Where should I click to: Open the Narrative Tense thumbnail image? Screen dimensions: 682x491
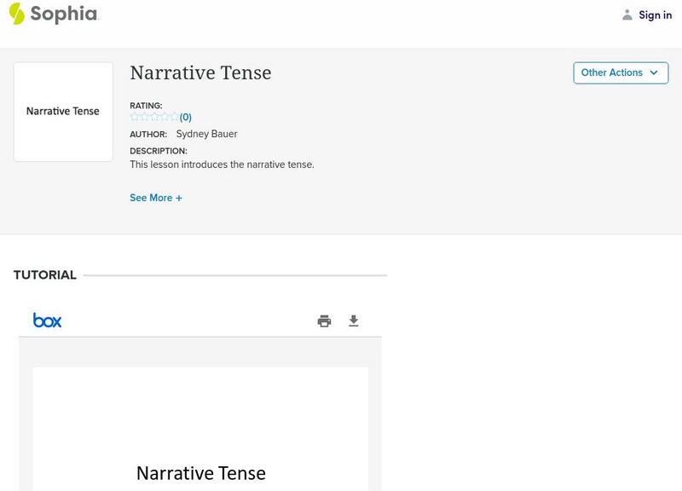click(x=63, y=112)
